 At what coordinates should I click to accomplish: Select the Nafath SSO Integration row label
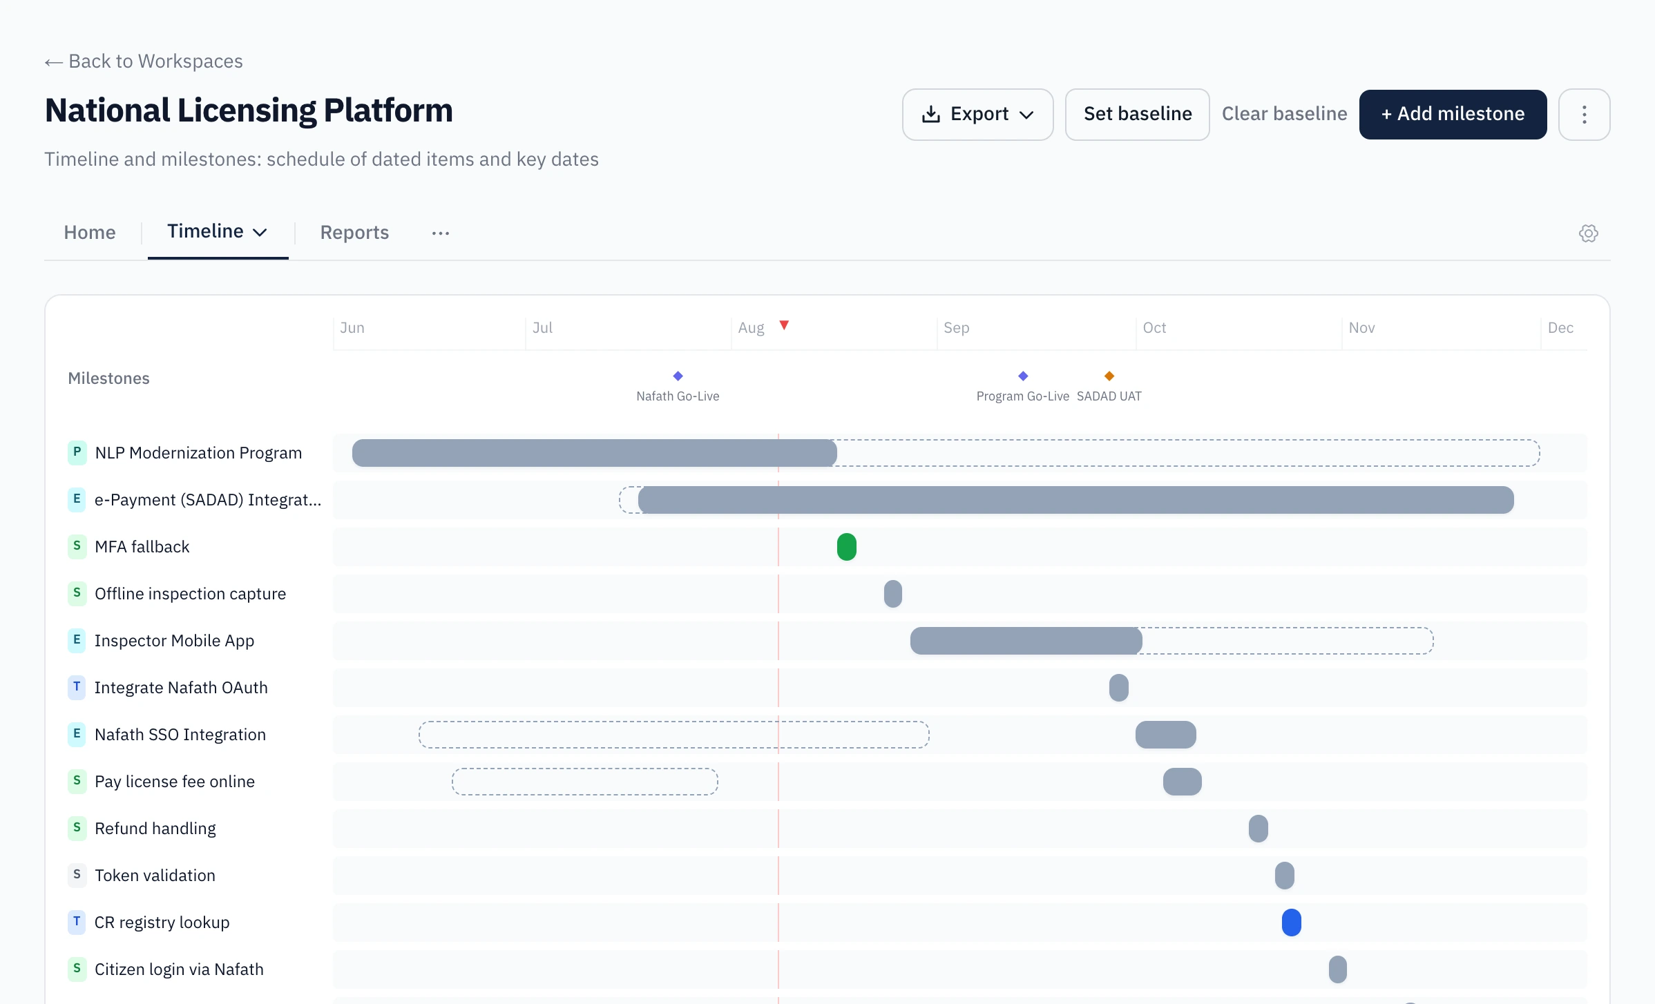click(180, 735)
